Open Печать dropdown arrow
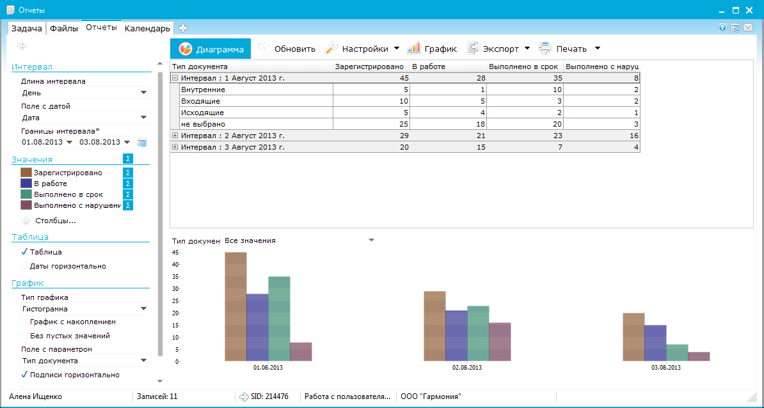The width and height of the screenshot is (764, 408). pyautogui.click(x=598, y=49)
